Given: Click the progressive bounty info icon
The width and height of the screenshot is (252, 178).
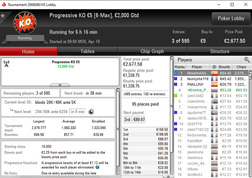Looking at the screenshot, I should point(98,167).
